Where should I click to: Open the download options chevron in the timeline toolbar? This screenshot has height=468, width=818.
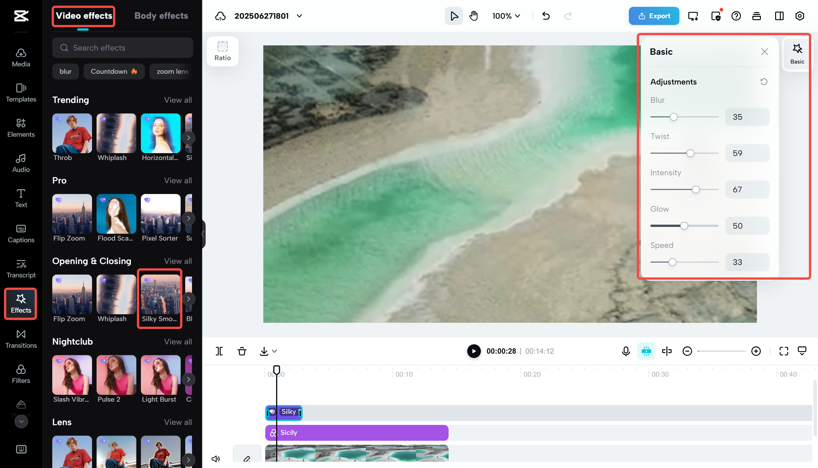[x=274, y=351]
